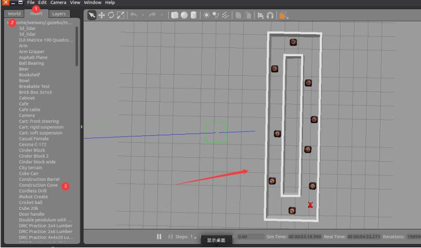The image size is (421, 248).
Task: Switch to the Insert tab
Action: [36, 13]
